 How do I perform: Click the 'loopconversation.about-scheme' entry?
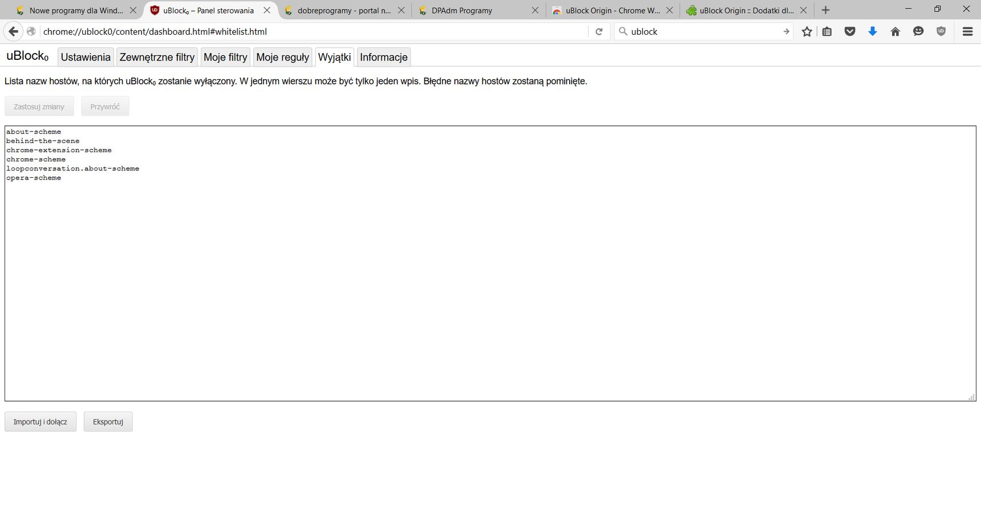tap(72, 168)
